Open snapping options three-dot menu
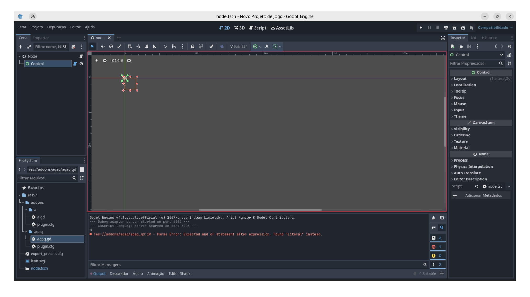The image size is (530, 297). coord(182,47)
